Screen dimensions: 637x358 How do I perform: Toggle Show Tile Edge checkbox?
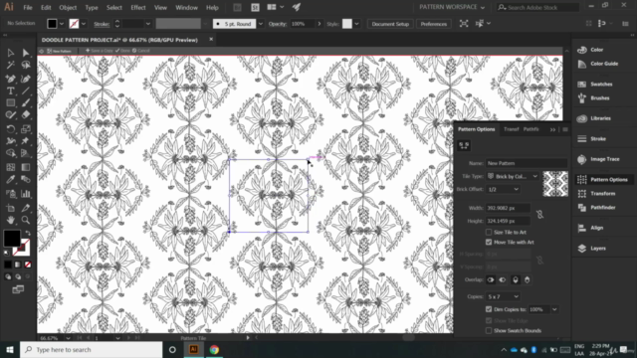coord(489,320)
